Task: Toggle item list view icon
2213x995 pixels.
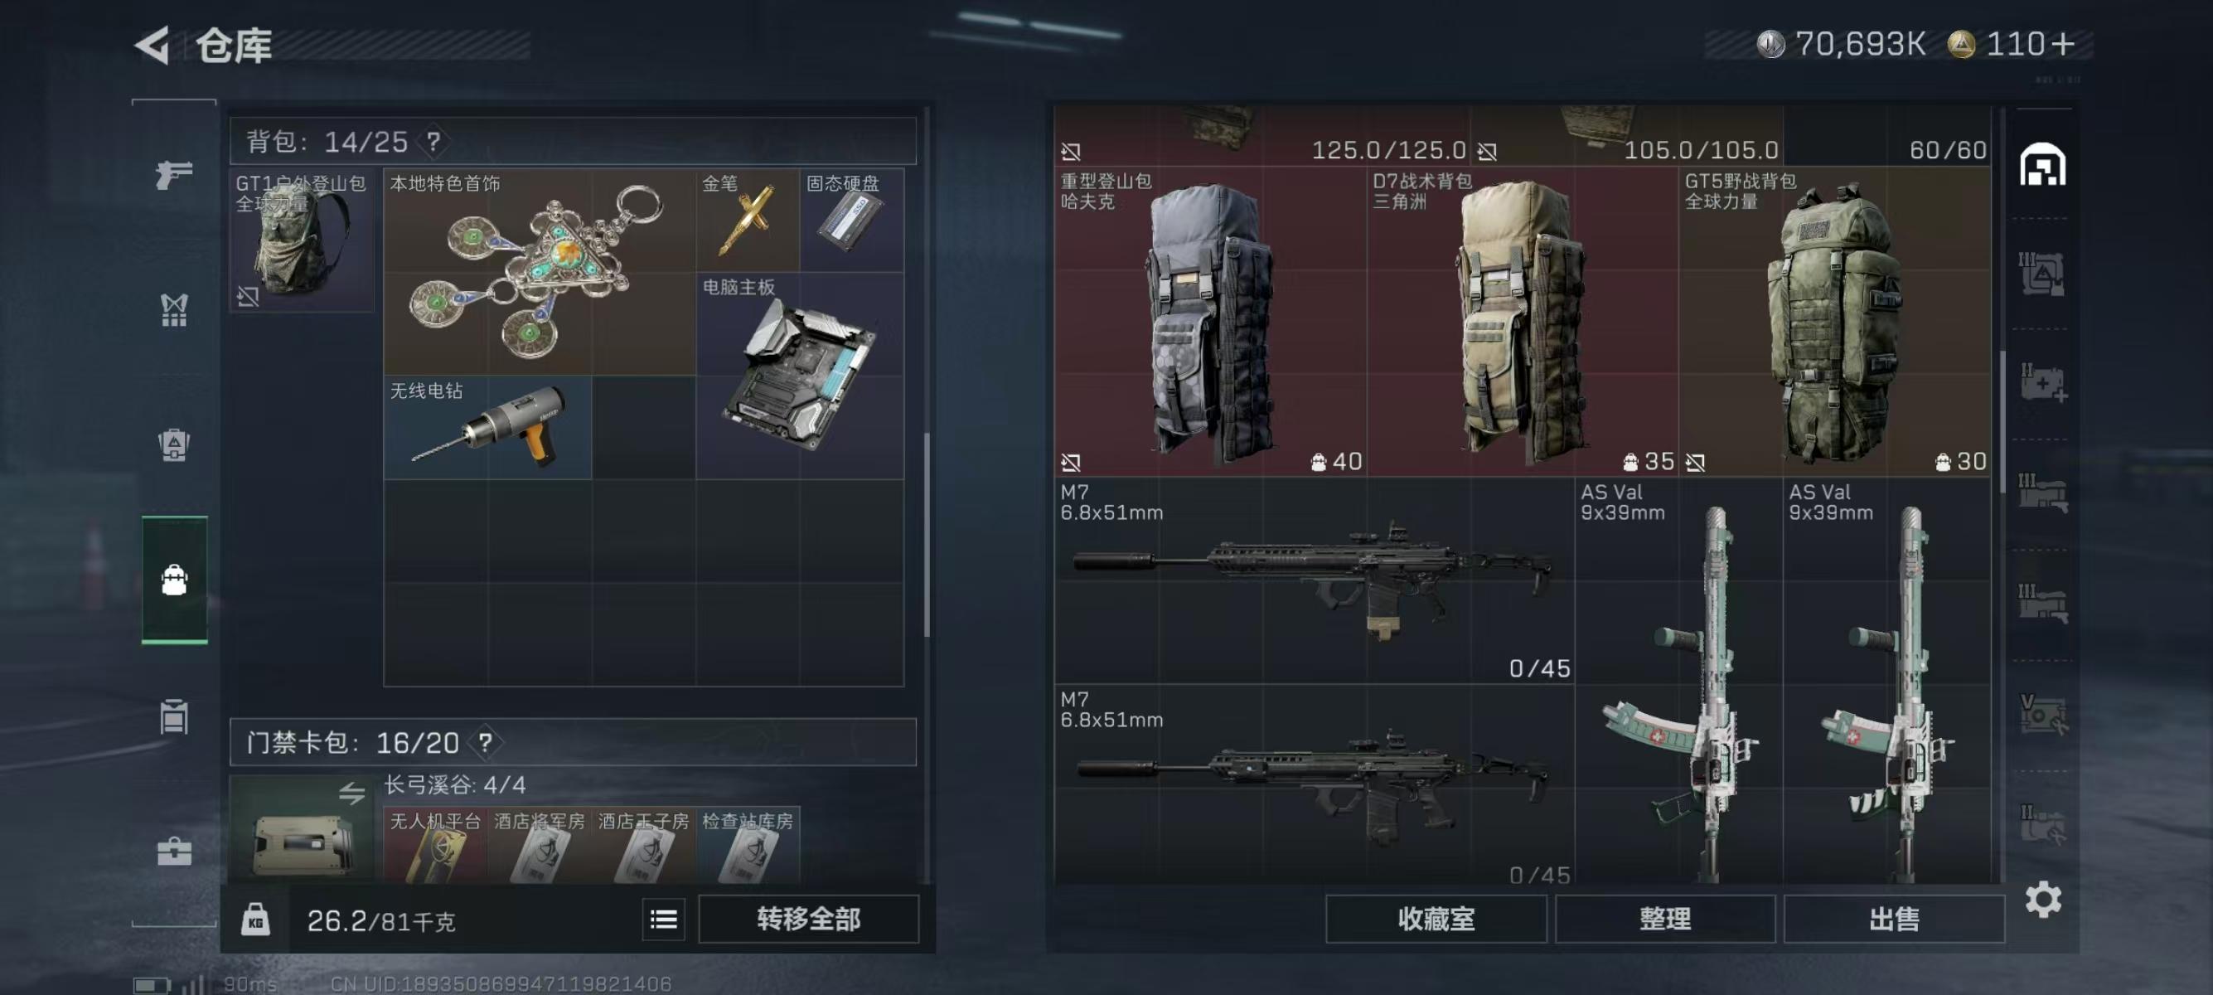Action: [663, 920]
